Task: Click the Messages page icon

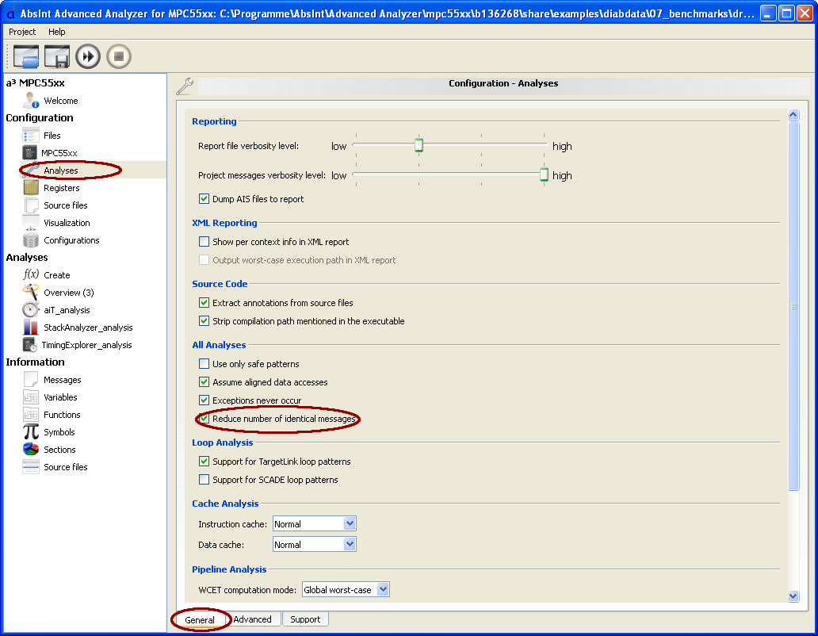Action: click(x=31, y=379)
